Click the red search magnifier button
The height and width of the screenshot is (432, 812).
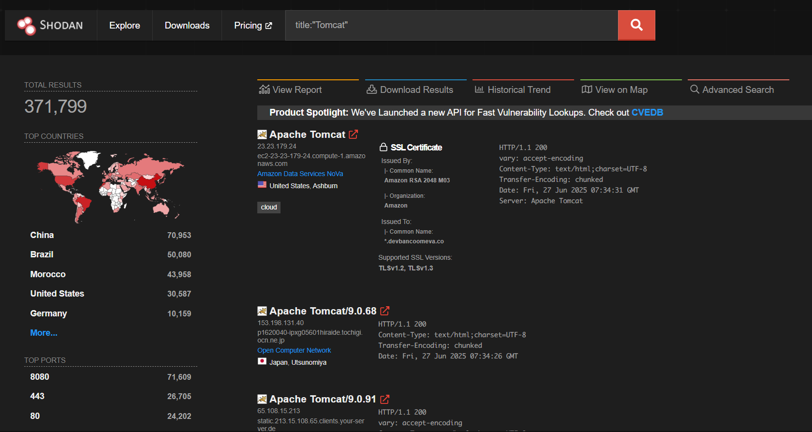636,25
